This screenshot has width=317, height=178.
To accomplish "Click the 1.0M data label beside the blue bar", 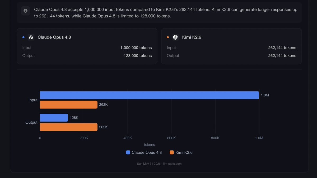I will [x=265, y=95].
